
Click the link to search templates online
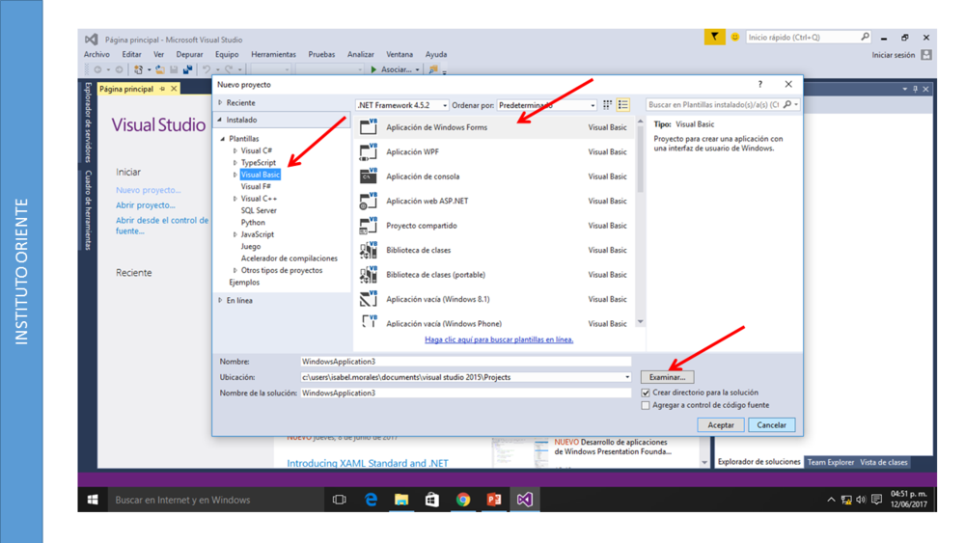coord(499,339)
